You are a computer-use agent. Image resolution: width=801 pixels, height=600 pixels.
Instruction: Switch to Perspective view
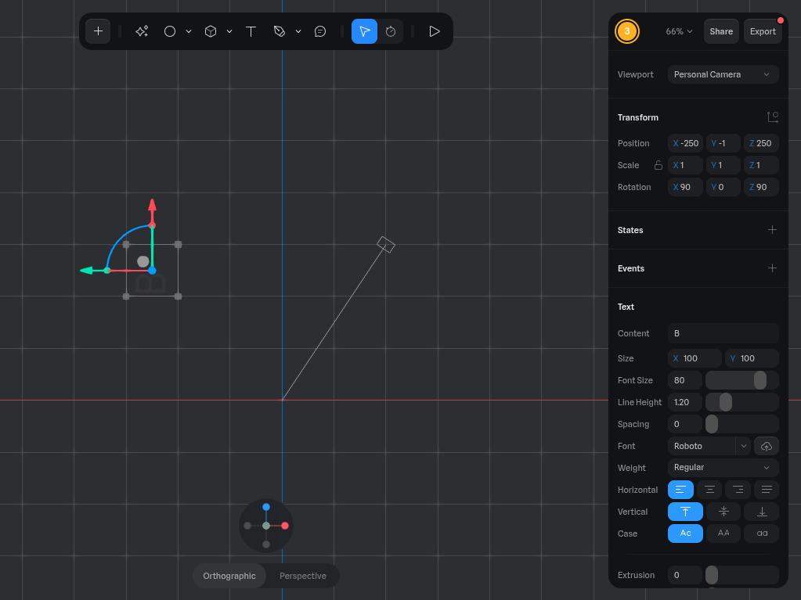[x=303, y=576]
